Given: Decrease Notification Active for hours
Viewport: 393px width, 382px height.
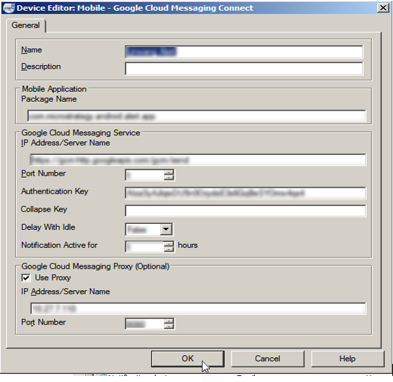Looking at the screenshot, I should [x=169, y=249].
